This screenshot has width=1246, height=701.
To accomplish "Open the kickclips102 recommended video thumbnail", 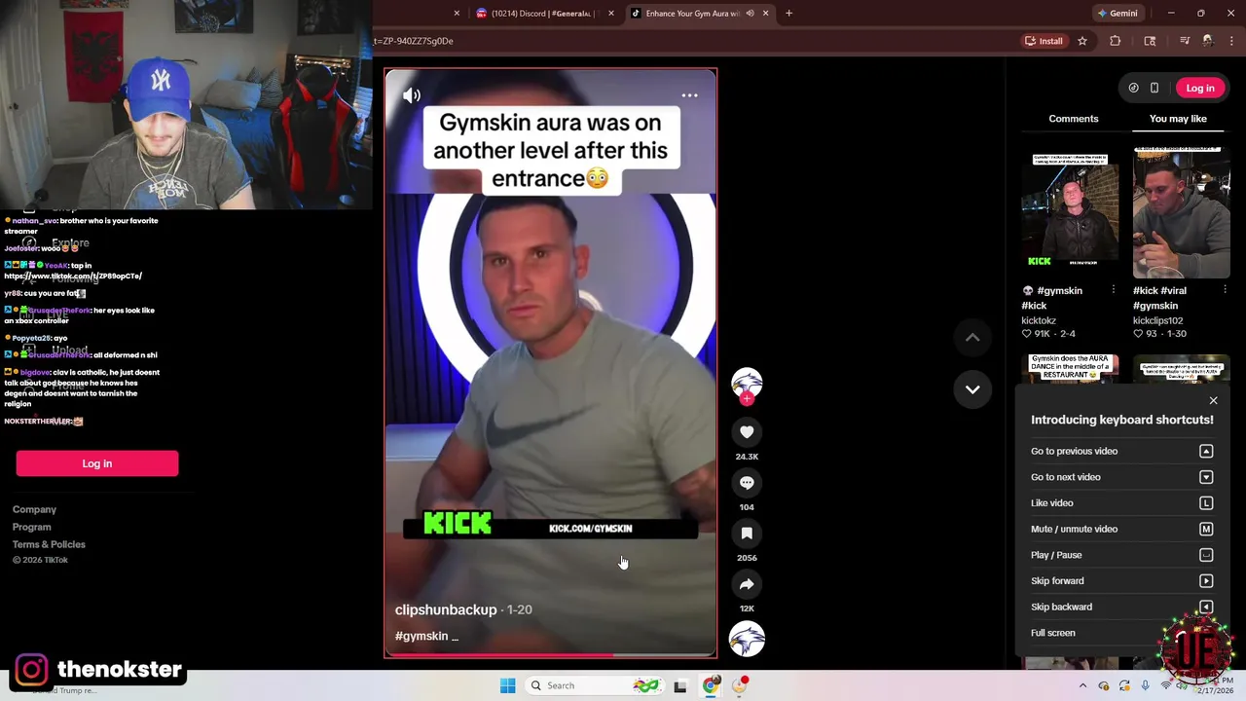I will pos(1182,212).
